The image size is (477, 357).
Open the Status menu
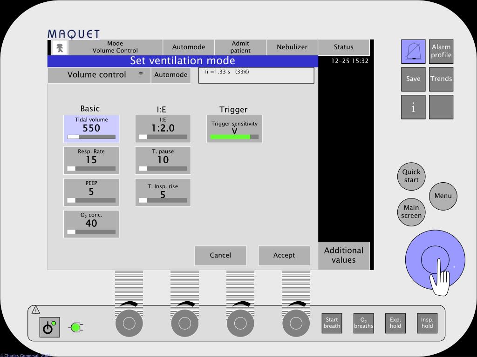point(344,47)
